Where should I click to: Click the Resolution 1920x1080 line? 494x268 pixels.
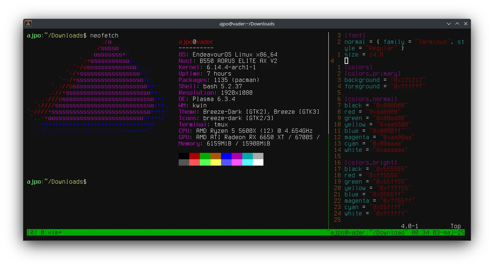point(216,93)
